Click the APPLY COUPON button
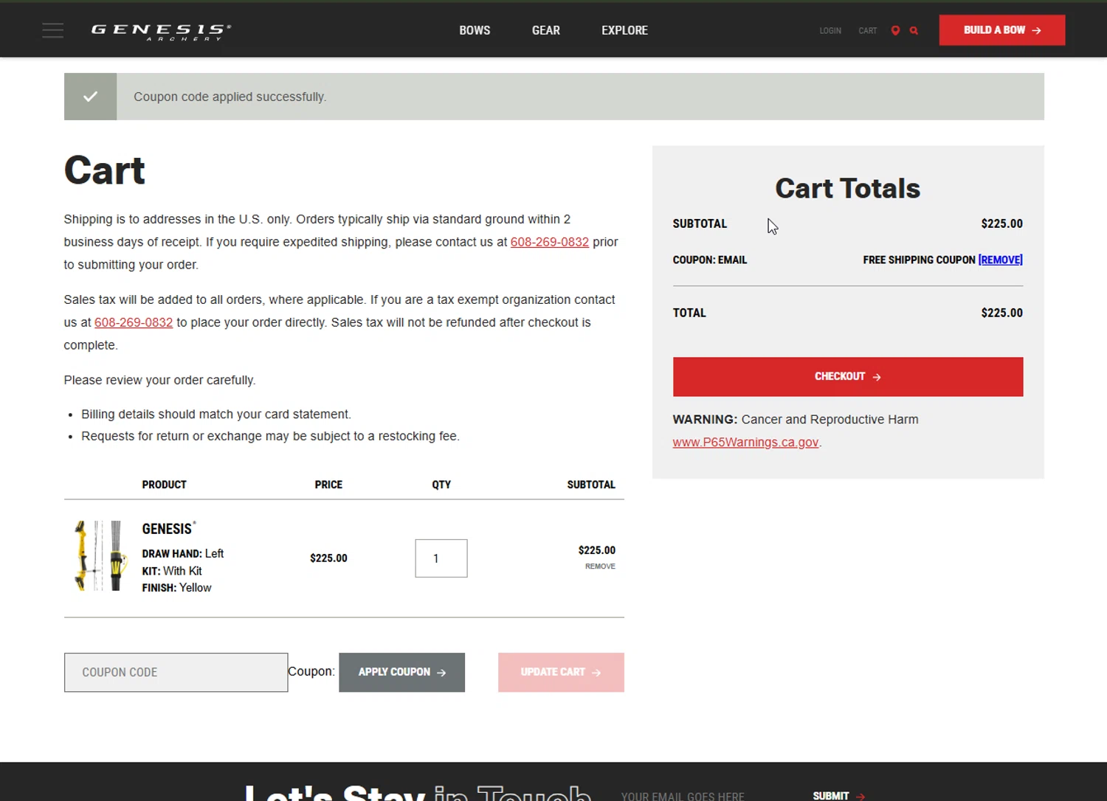This screenshot has width=1107, height=801. coord(402,673)
